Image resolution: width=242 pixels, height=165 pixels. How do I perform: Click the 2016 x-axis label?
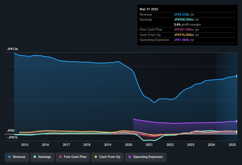[x=45, y=145]
